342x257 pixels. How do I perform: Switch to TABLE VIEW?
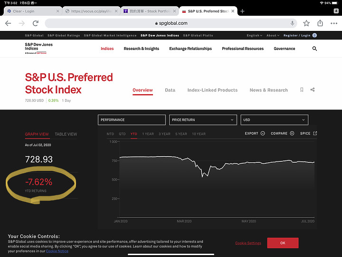coord(66,134)
